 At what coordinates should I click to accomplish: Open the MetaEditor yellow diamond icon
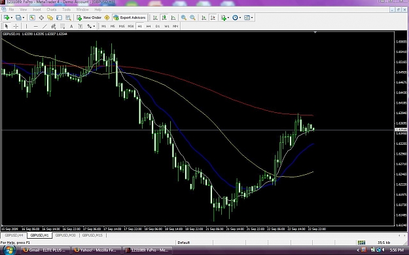point(107,18)
